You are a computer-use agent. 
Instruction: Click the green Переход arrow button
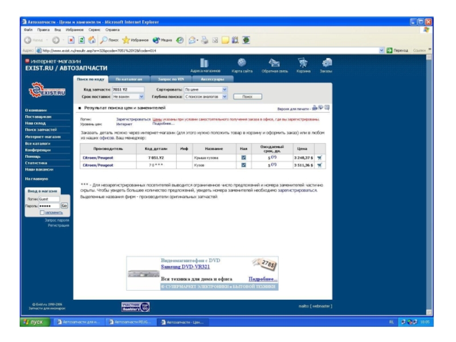click(389, 51)
